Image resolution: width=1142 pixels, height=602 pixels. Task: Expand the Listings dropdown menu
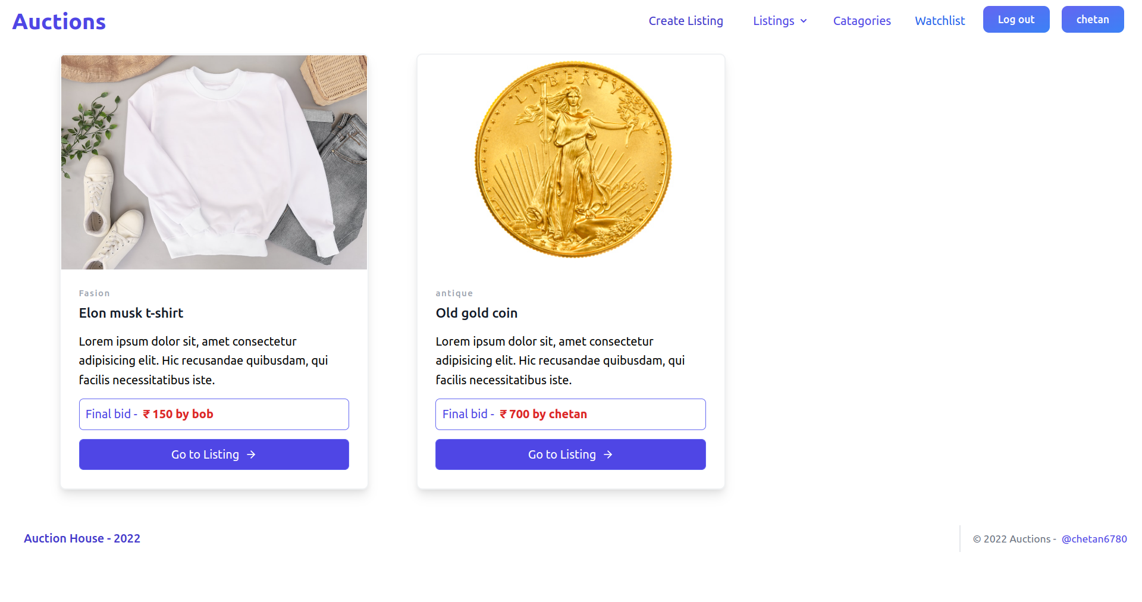click(x=773, y=21)
